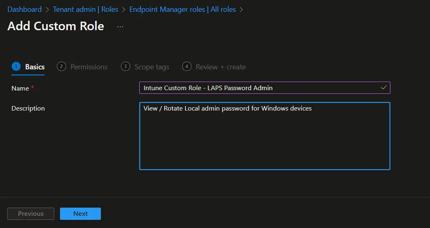Click the chevron after Tenant admin | Roles
Screen dimensions: 430x228
[x=124, y=9]
